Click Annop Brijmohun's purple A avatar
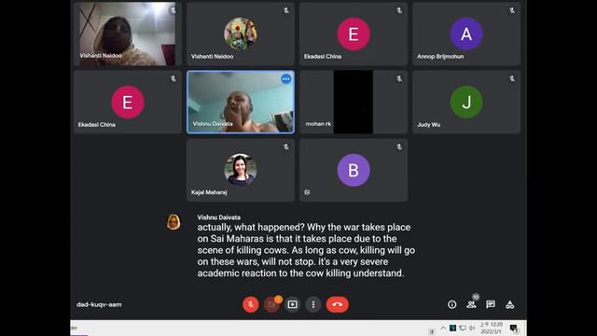Screen dimensions: 597x336 pos(466,34)
